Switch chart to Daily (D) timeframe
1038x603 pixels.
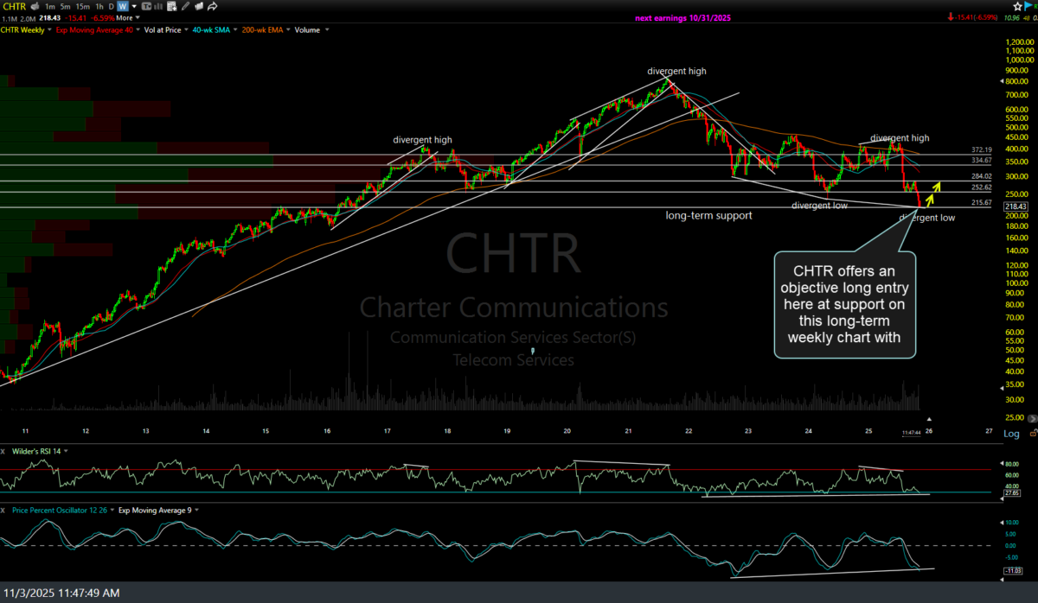(111, 6)
